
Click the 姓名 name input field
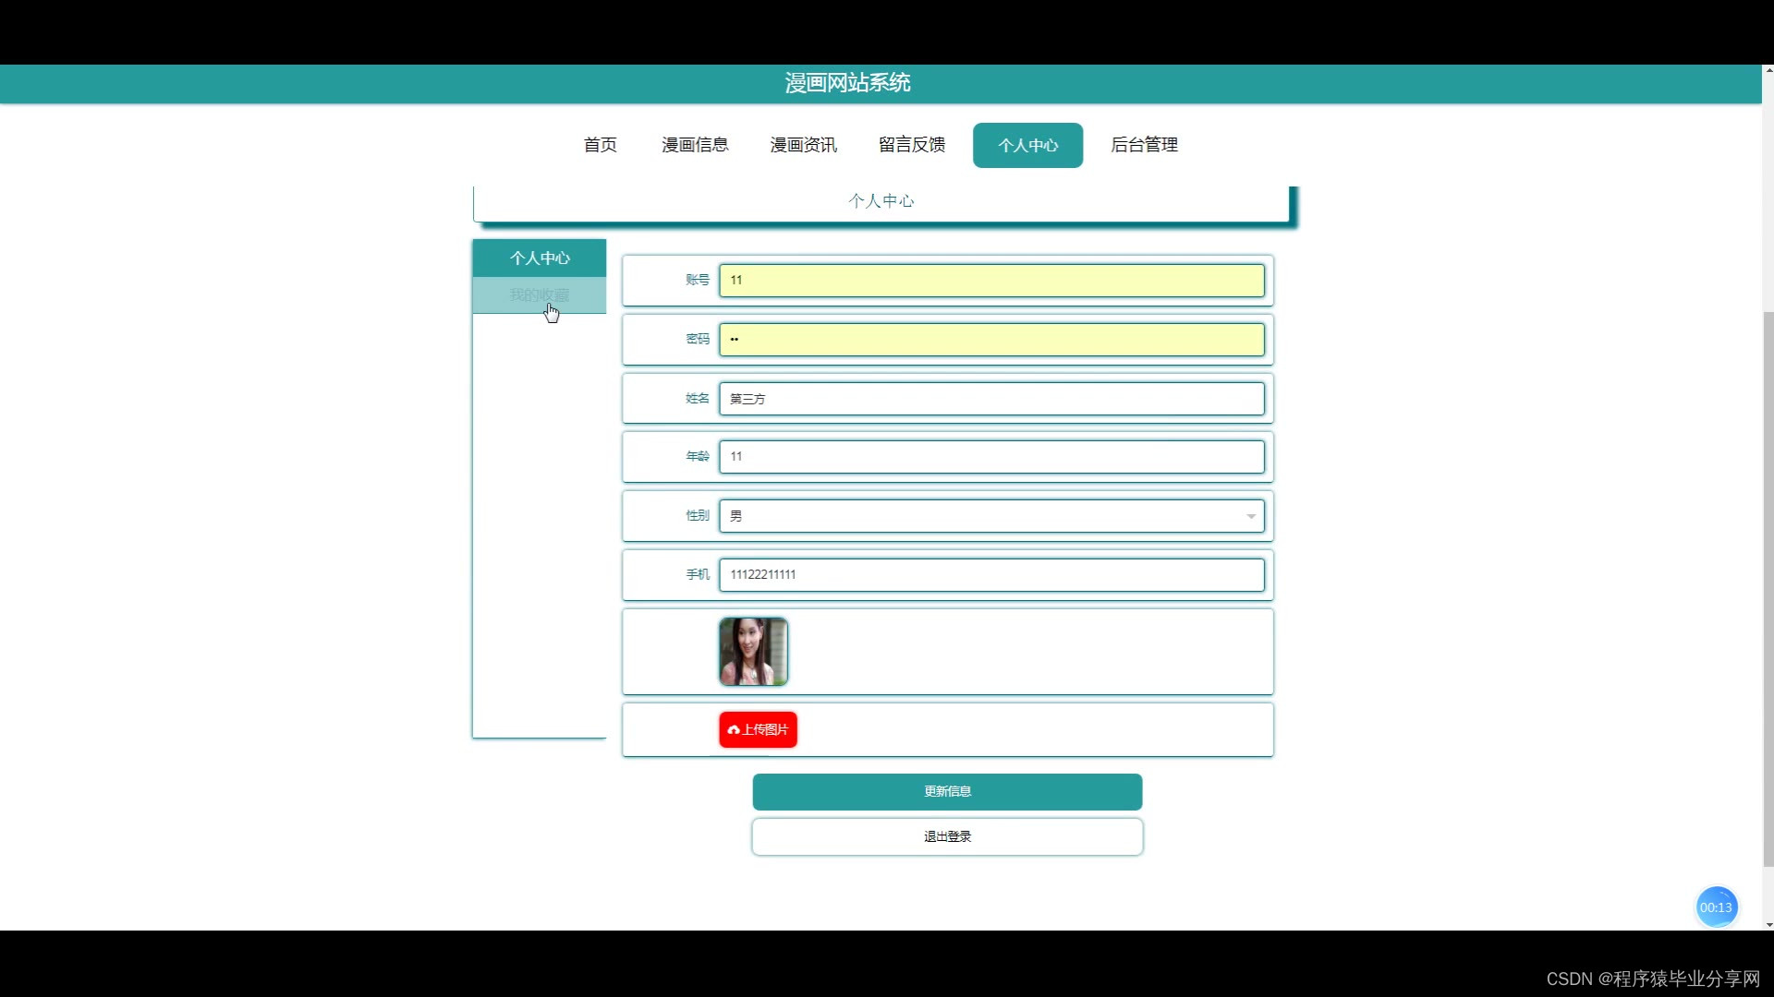pos(990,399)
